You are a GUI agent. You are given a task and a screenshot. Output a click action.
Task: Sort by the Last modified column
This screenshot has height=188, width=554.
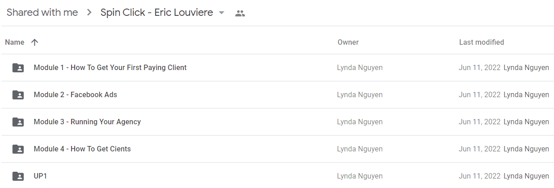tap(482, 42)
